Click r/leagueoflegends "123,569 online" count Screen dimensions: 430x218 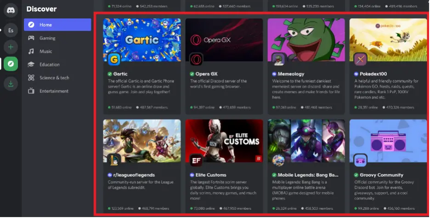pyautogui.click(x=122, y=208)
